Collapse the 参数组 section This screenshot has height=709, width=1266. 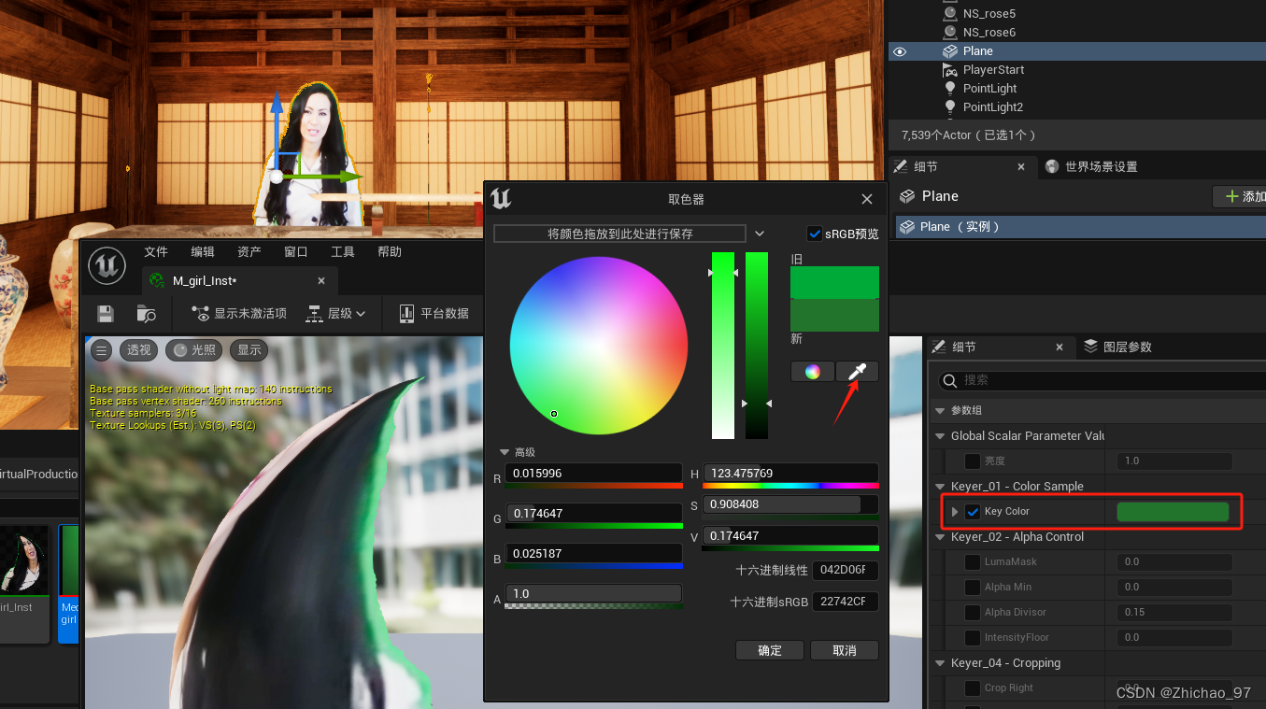pos(940,411)
